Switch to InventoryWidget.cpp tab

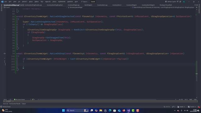[x=73, y=5]
